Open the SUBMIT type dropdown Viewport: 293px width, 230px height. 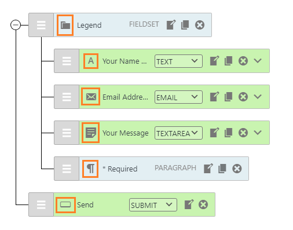[x=153, y=205]
